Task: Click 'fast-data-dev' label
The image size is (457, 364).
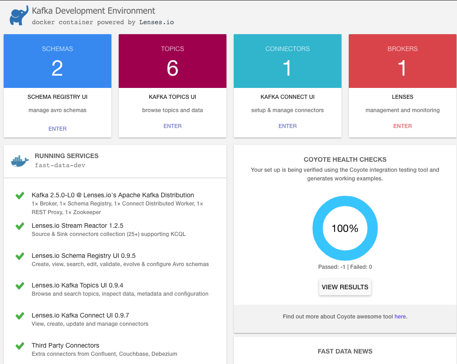Action: [60, 165]
